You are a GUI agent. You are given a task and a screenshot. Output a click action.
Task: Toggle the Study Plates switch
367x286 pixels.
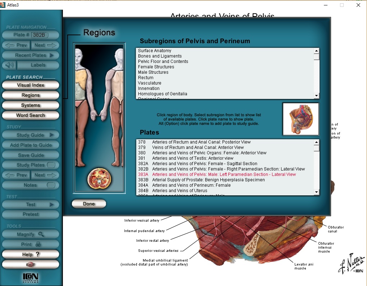51,165
